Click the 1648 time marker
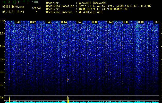 (125, 22)
